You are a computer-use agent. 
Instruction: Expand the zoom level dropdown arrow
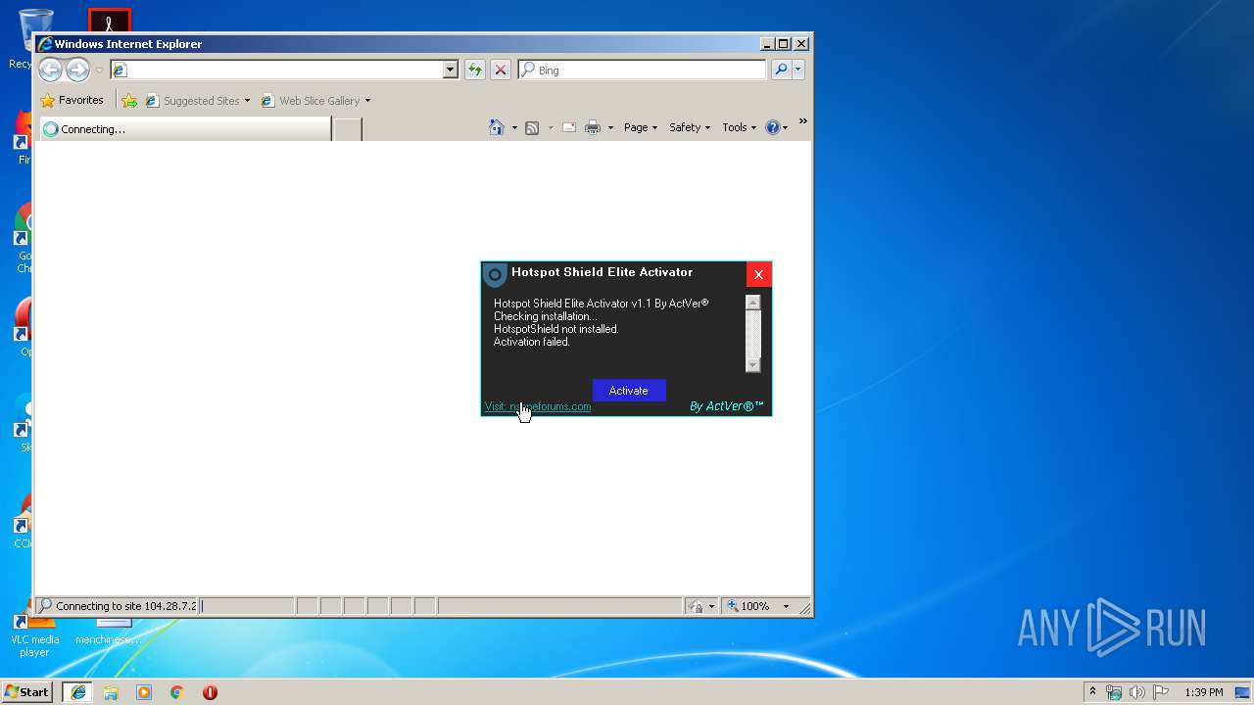point(786,606)
